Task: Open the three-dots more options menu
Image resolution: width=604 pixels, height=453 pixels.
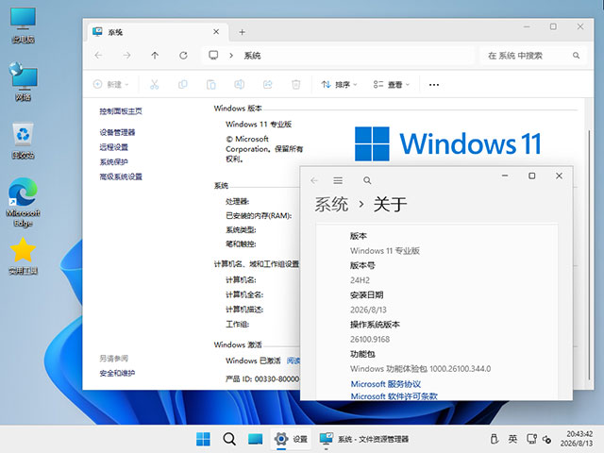Action: (x=434, y=85)
